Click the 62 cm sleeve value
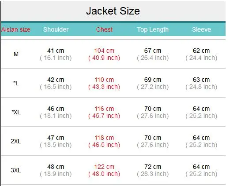This screenshot has width=241, height=186. pyautogui.click(x=201, y=51)
